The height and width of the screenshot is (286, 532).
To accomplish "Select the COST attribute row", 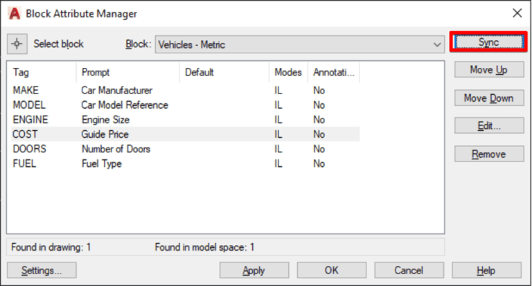I will pos(185,134).
